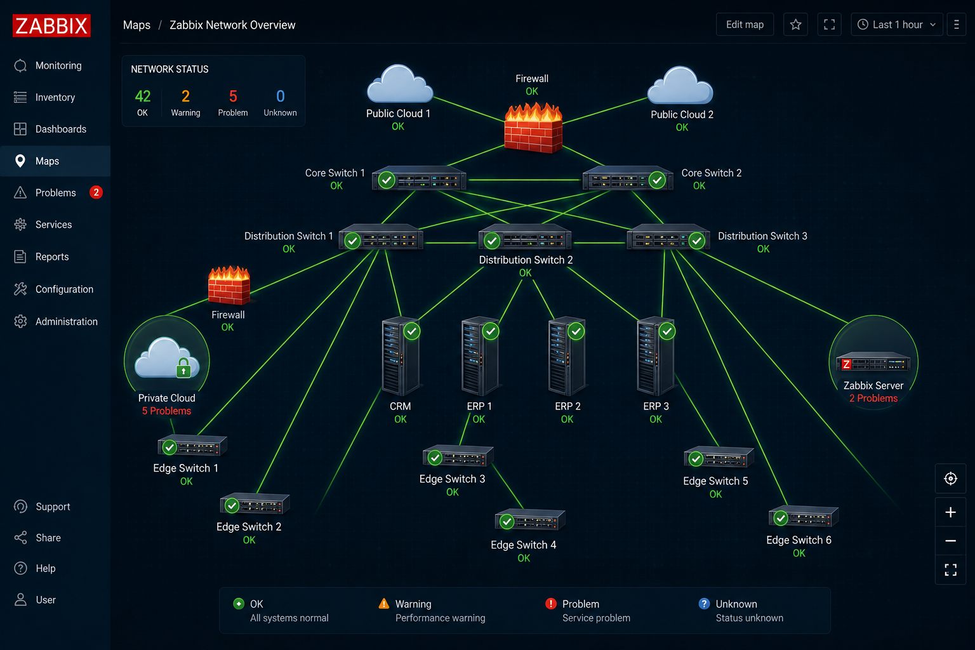Zoom out with the minus button

(950, 541)
